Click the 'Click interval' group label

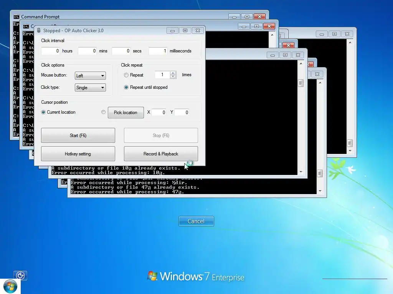click(x=53, y=41)
